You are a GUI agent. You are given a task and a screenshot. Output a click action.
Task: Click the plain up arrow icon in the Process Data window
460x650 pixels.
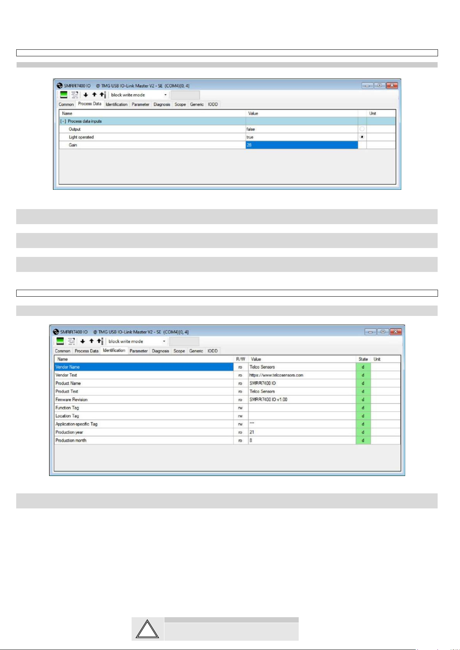[x=94, y=95]
